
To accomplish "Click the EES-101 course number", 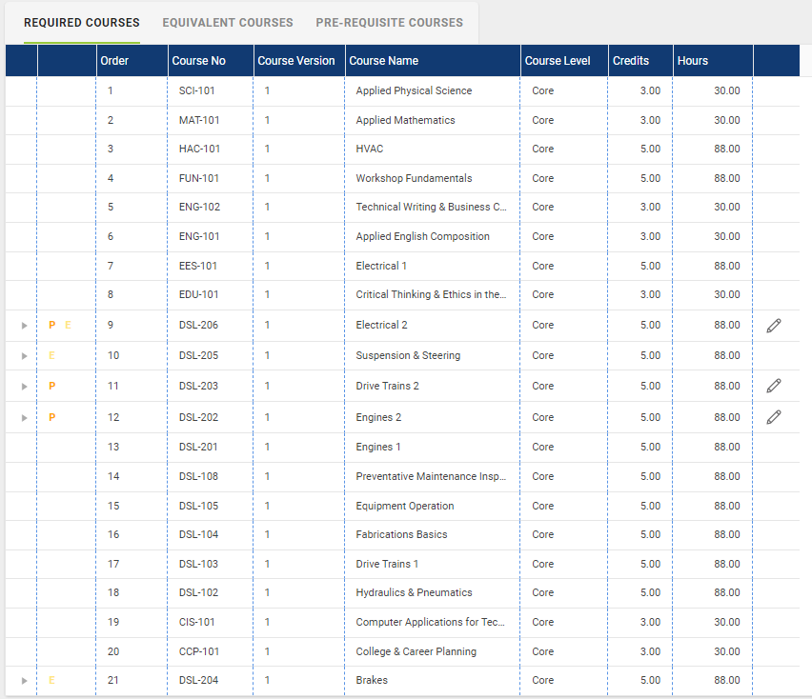I will 198,266.
